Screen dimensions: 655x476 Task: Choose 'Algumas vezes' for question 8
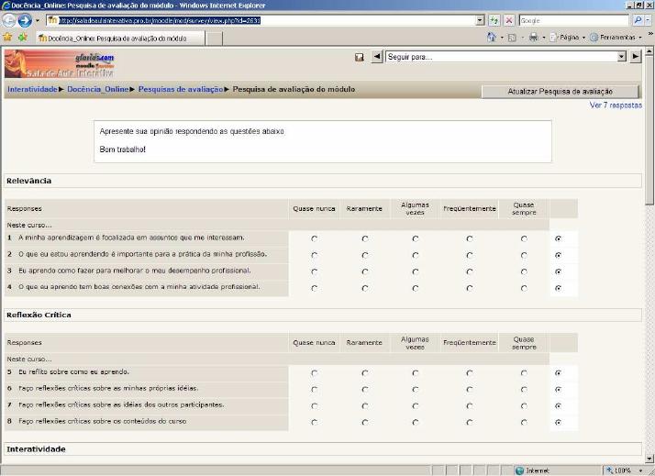(415, 423)
